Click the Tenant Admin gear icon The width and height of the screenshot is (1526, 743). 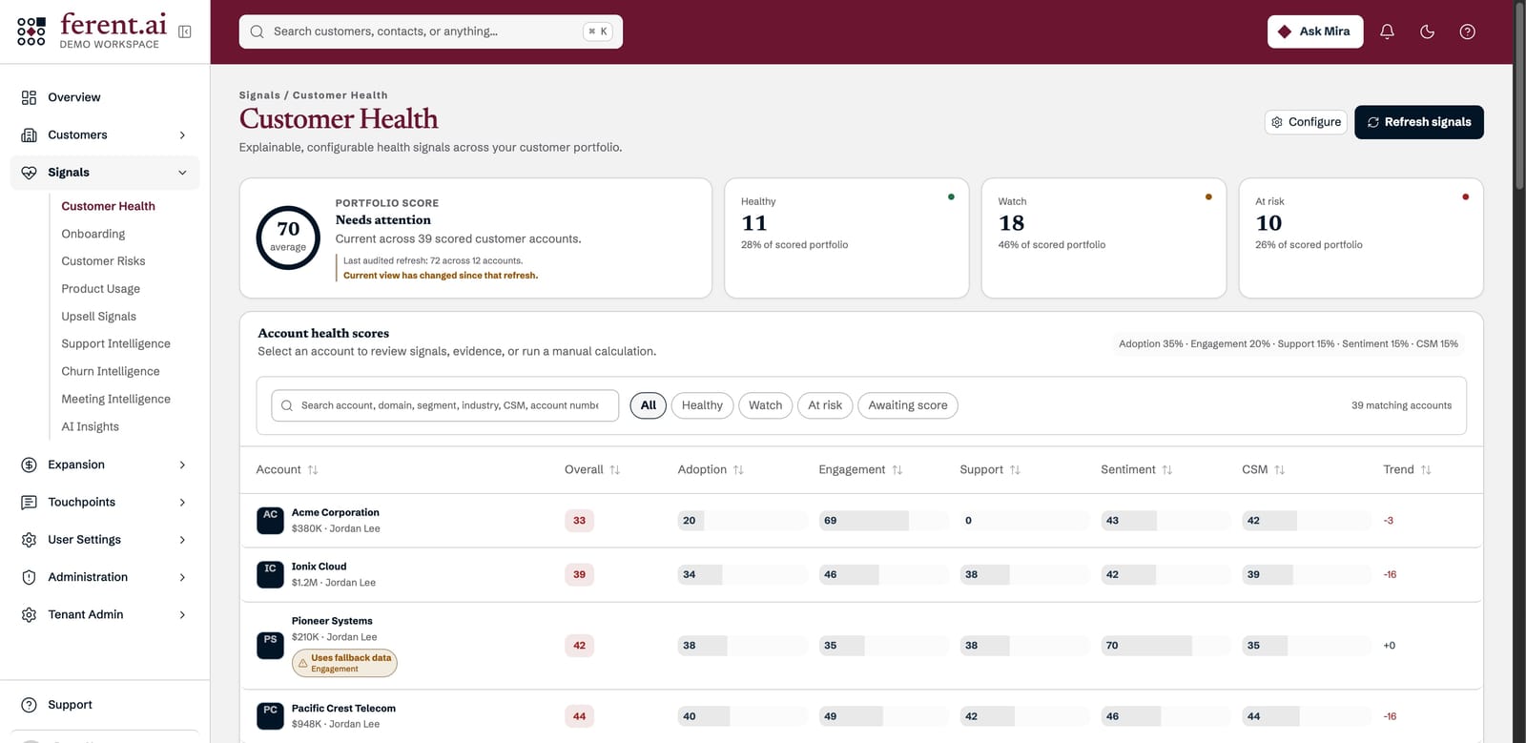coord(29,614)
